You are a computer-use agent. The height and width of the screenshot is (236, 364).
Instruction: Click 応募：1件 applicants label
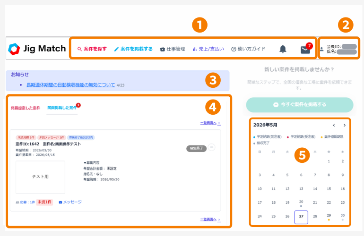click(26, 202)
